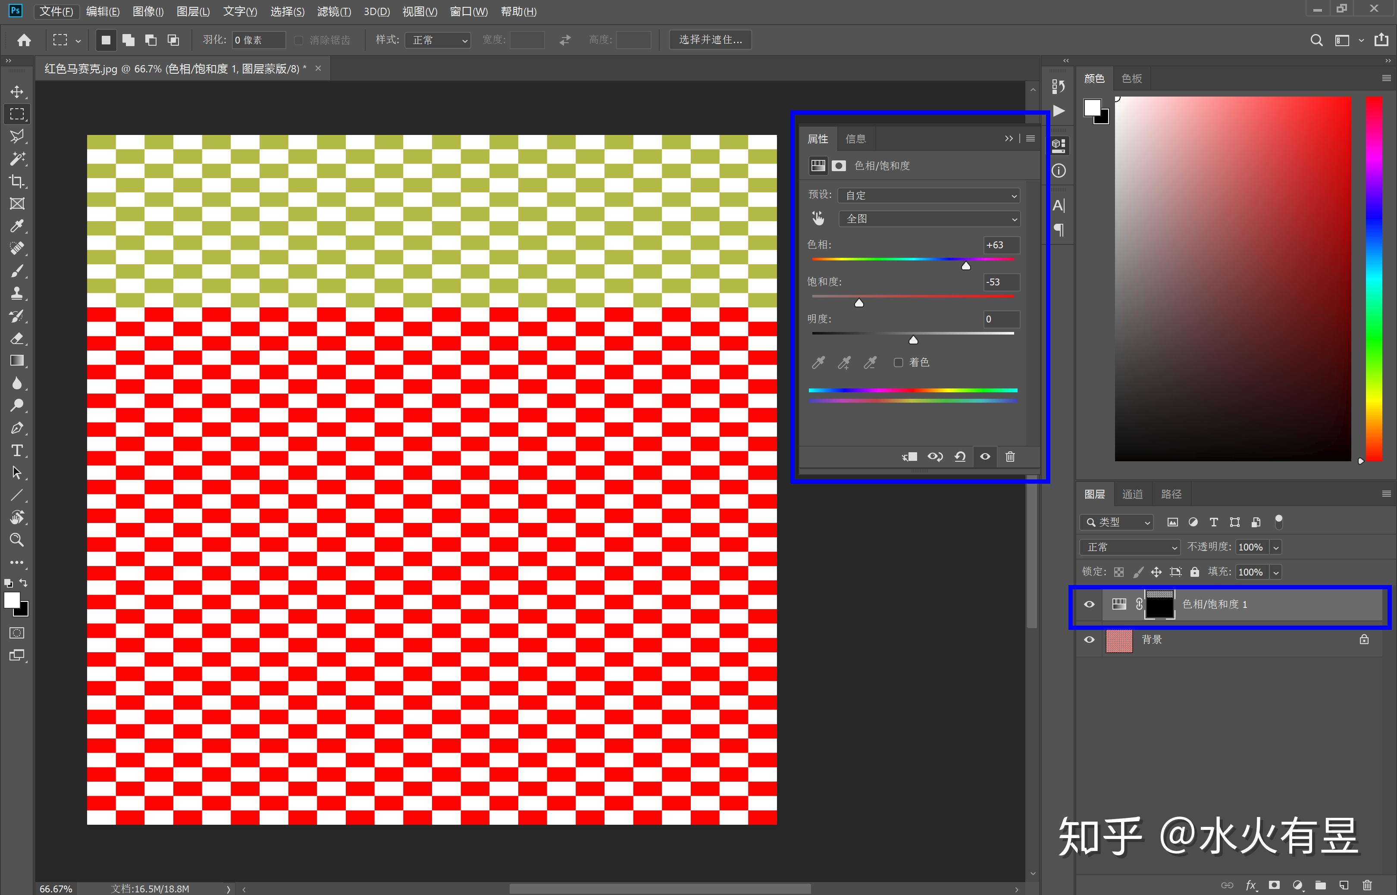The width and height of the screenshot is (1397, 895).
Task: Open the 全图 channel range dropdown
Action: pos(929,219)
